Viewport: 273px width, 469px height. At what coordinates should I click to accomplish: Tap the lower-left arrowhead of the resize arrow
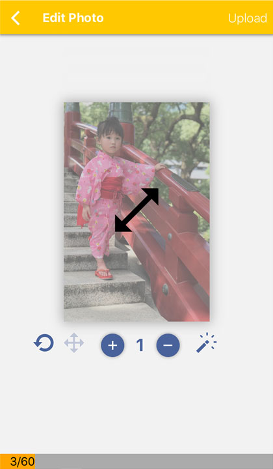[123, 224]
